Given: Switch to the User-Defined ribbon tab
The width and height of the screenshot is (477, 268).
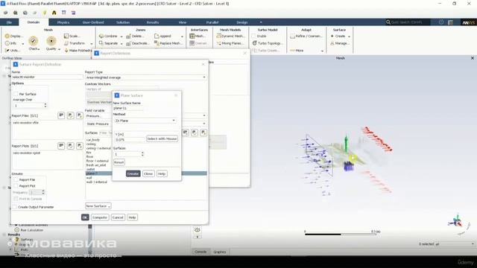Looking at the screenshot, I should 93,22.
